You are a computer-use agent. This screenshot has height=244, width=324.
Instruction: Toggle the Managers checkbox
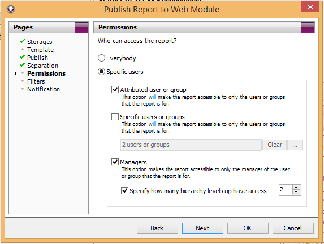point(115,162)
